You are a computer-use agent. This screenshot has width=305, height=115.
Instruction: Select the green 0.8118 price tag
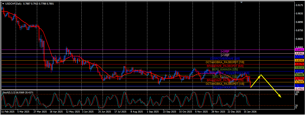tap(299, 68)
